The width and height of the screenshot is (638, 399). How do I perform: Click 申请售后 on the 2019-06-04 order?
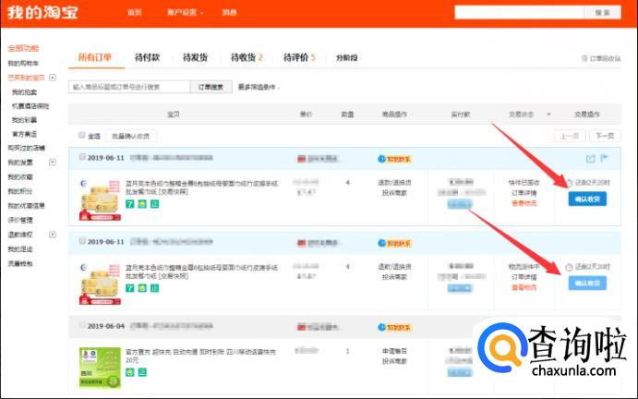[x=394, y=351]
